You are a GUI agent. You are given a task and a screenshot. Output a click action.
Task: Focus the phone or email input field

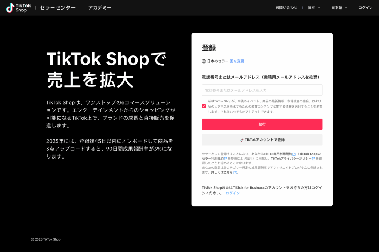[x=262, y=90]
